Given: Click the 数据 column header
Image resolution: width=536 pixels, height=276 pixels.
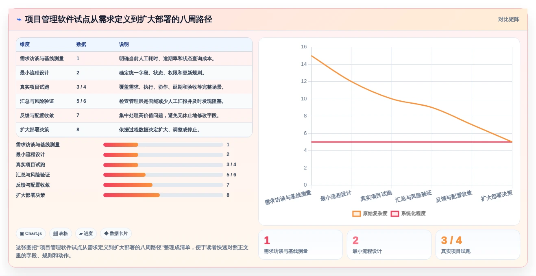Looking at the screenshot, I should pyautogui.click(x=81, y=45).
